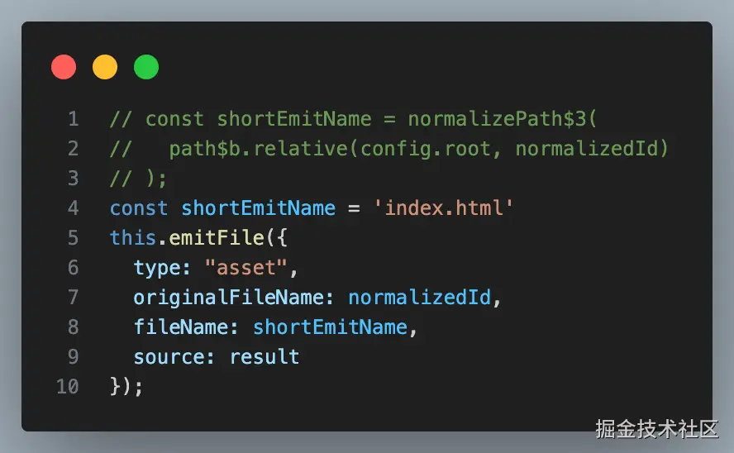The image size is (734, 453).
Task: Click the result value on line 9
Action: [265, 357]
